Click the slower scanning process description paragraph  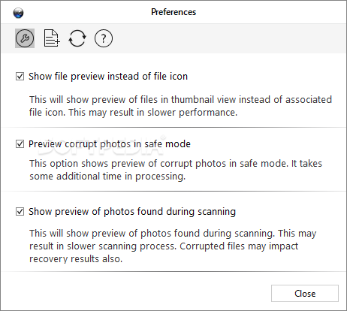coord(173,246)
